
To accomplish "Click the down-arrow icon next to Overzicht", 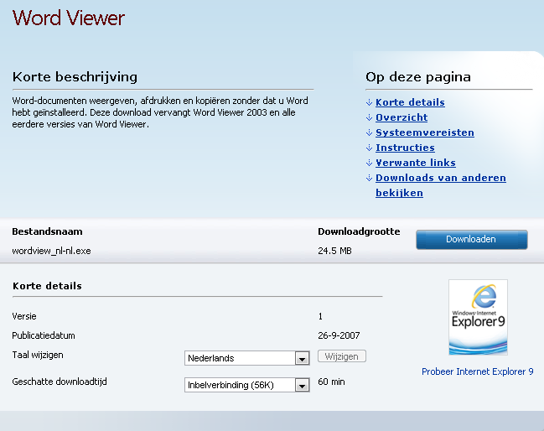I will (369, 118).
